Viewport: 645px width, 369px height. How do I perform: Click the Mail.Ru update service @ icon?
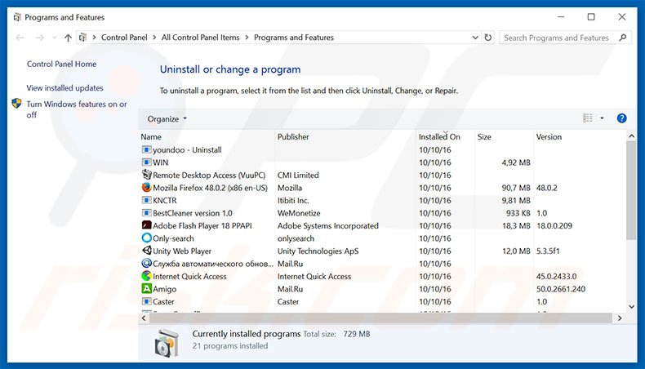[x=146, y=263]
